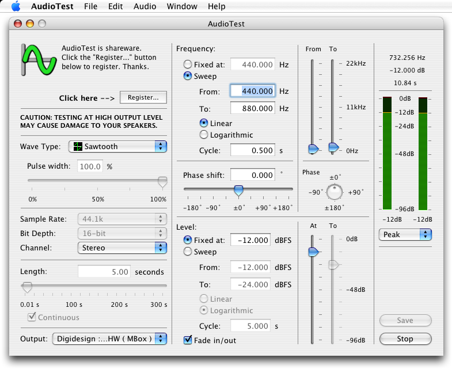The width and height of the screenshot is (452, 369).
Task: Click the right channel level meter
Action: point(423,154)
